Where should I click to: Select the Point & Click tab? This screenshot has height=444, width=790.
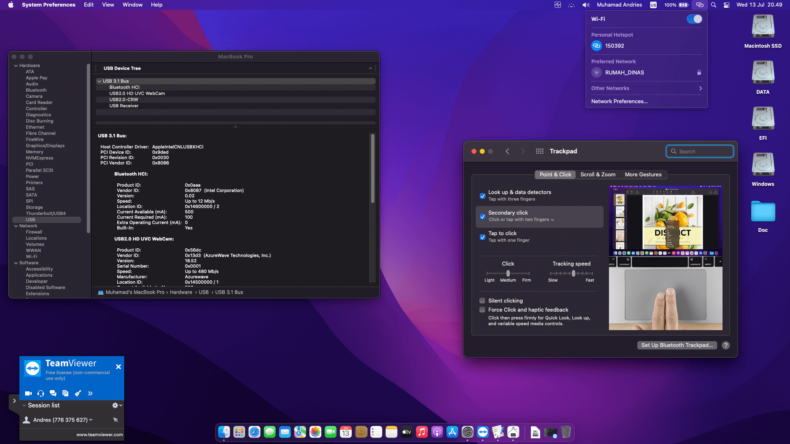tap(555, 175)
